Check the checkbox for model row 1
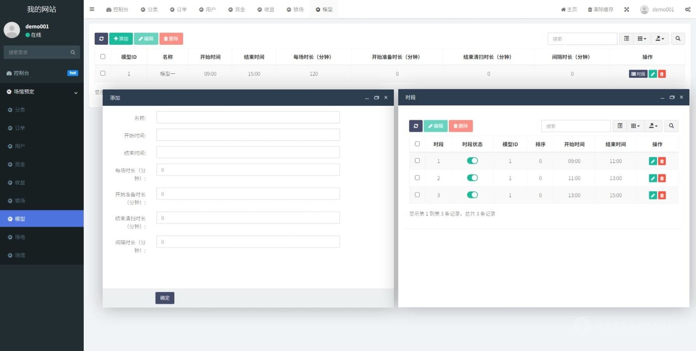 [103, 73]
